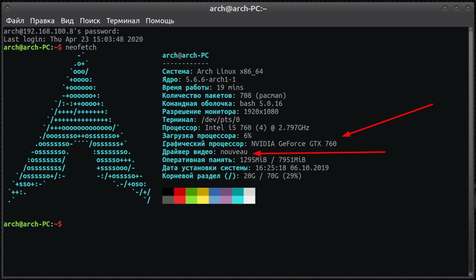Click 'Загрузка процессора: 6%' line
The height and width of the screenshot is (280, 476).
pos(207,136)
